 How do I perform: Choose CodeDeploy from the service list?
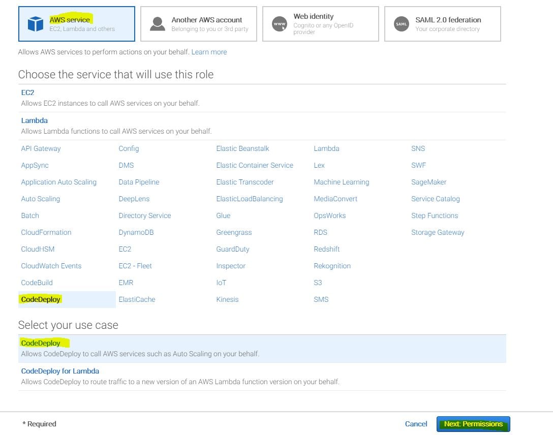[41, 299]
